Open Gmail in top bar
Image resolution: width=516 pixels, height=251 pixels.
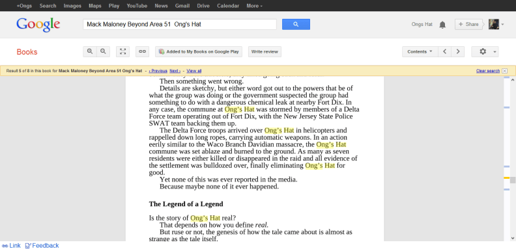182,6
